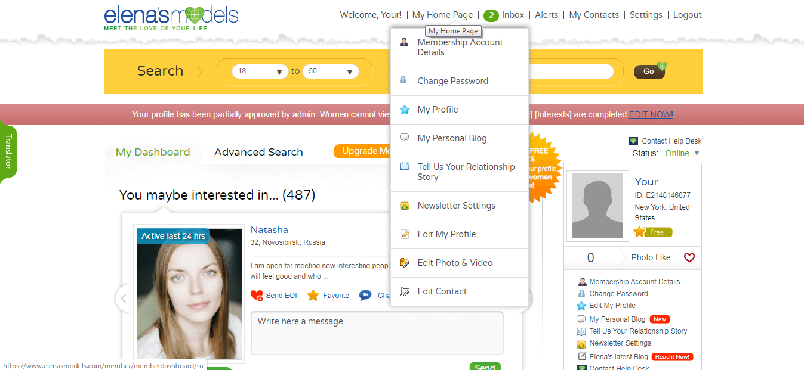Image resolution: width=804 pixels, height=370 pixels.
Task: Click the pencil icon beside Edit My Profile in dropdown
Action: click(x=405, y=234)
